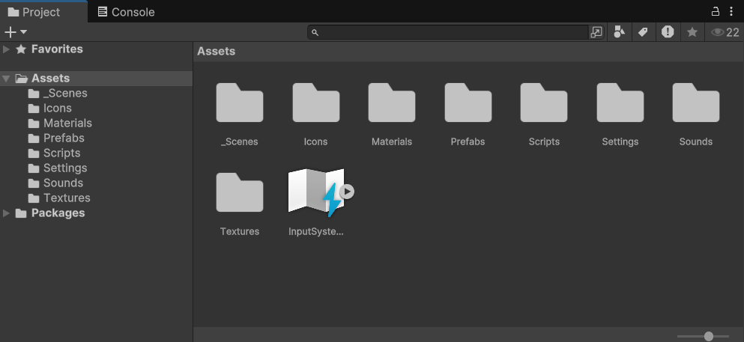
Task: Select the Materials folder icon in grid
Action: click(x=392, y=103)
